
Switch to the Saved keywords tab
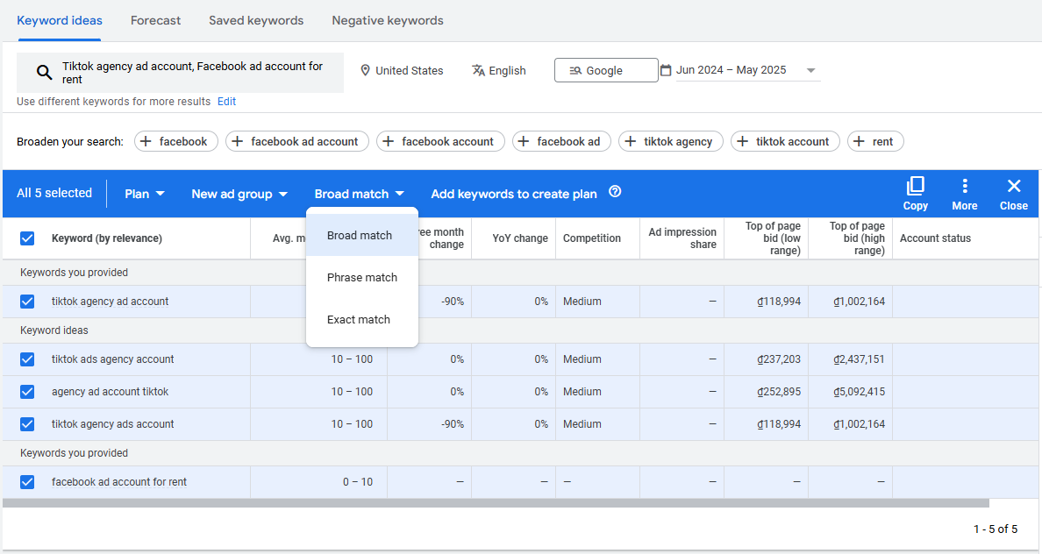point(256,20)
